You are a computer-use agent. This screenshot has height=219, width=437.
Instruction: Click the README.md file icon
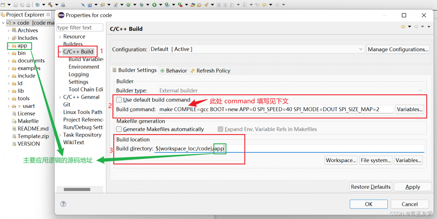coord(14,129)
